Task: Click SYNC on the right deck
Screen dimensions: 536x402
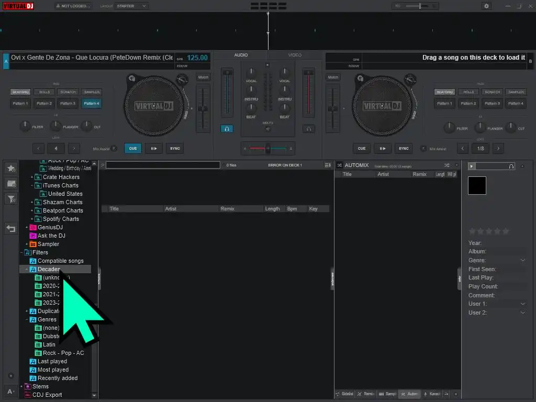Action: click(404, 148)
